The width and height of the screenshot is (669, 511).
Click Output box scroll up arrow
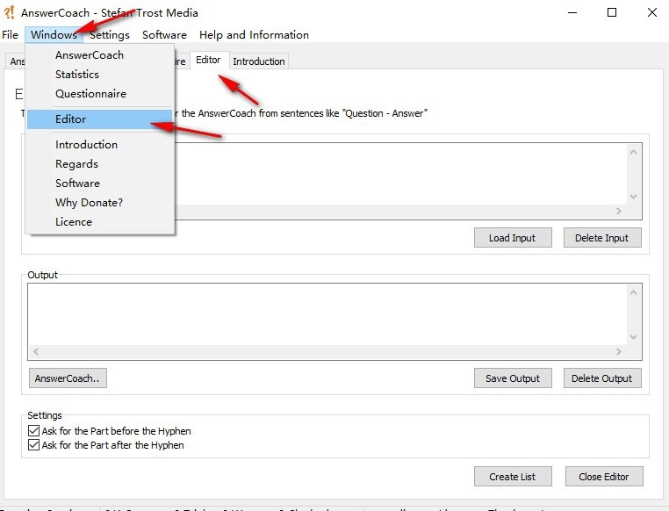click(634, 292)
